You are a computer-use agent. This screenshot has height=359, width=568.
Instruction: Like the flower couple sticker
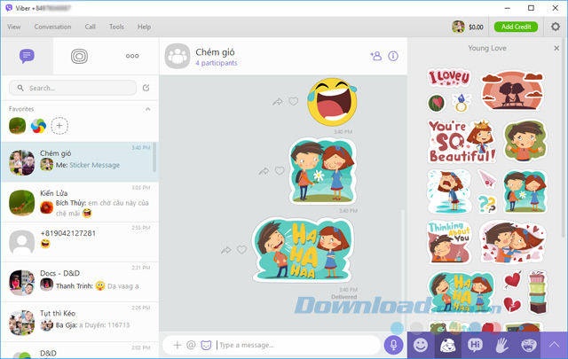point(280,171)
